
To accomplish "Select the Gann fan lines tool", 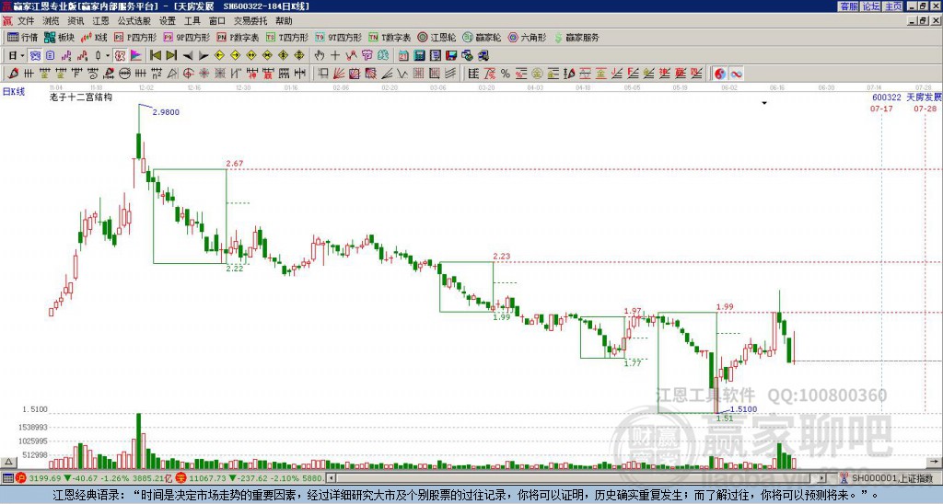I will click(x=339, y=74).
